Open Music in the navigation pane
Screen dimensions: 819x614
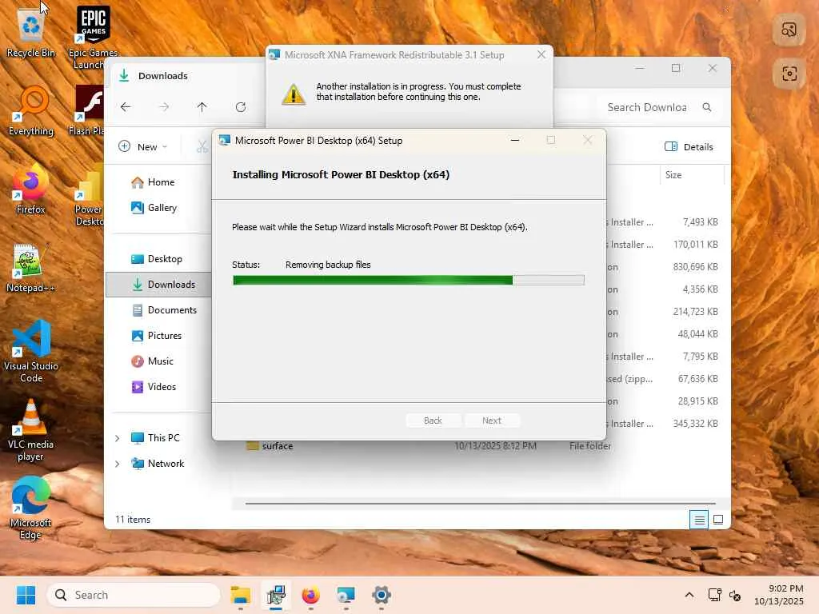click(x=160, y=361)
